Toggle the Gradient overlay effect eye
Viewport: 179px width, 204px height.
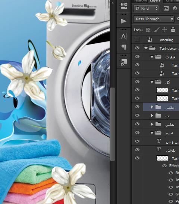171,194
